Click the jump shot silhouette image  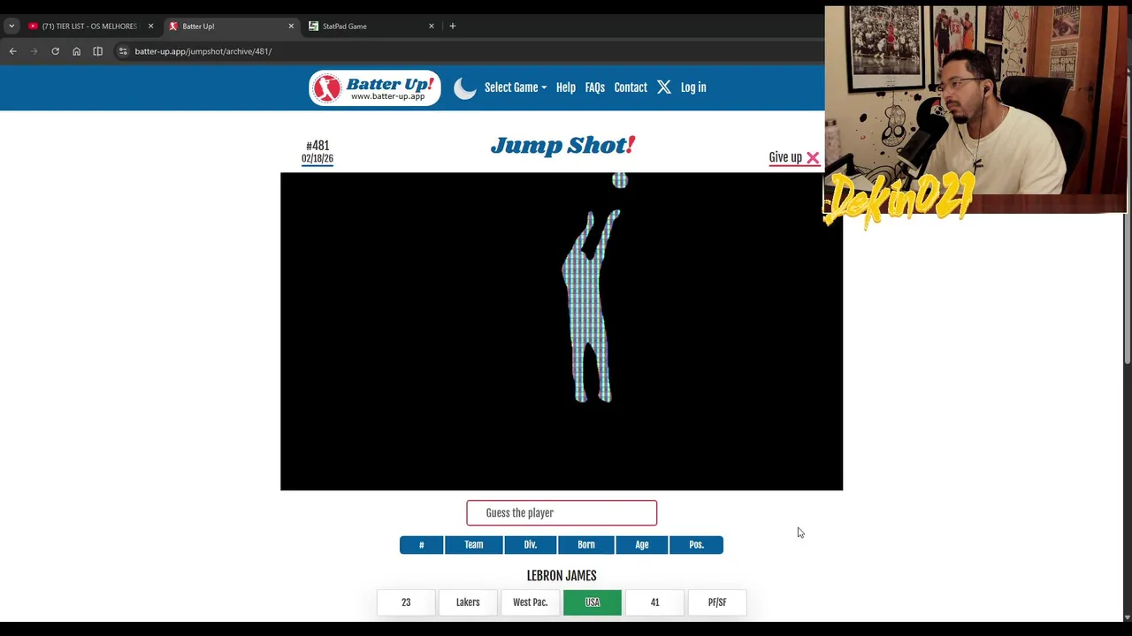(x=562, y=331)
